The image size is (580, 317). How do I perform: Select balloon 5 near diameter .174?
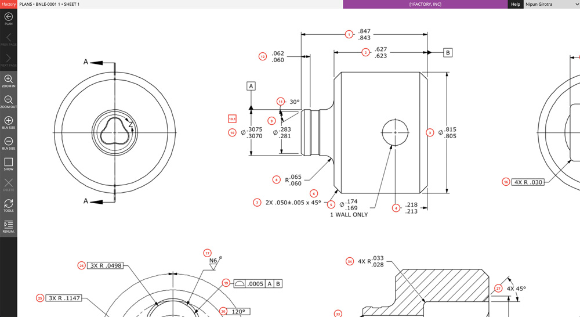tap(331, 204)
